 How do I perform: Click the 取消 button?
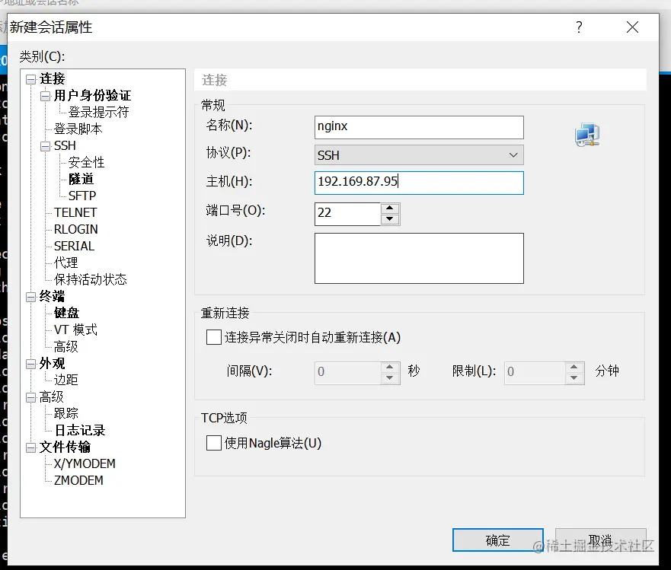pos(600,540)
